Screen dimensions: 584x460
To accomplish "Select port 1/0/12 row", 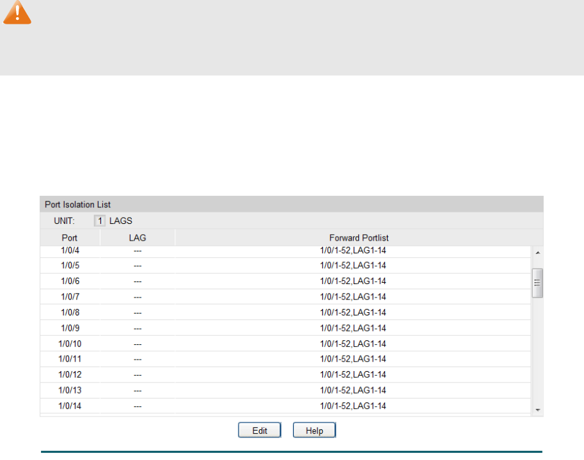I will pyautogui.click(x=285, y=375).
